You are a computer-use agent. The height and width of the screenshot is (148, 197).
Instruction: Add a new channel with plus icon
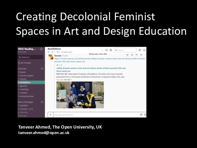click(x=42, y=68)
